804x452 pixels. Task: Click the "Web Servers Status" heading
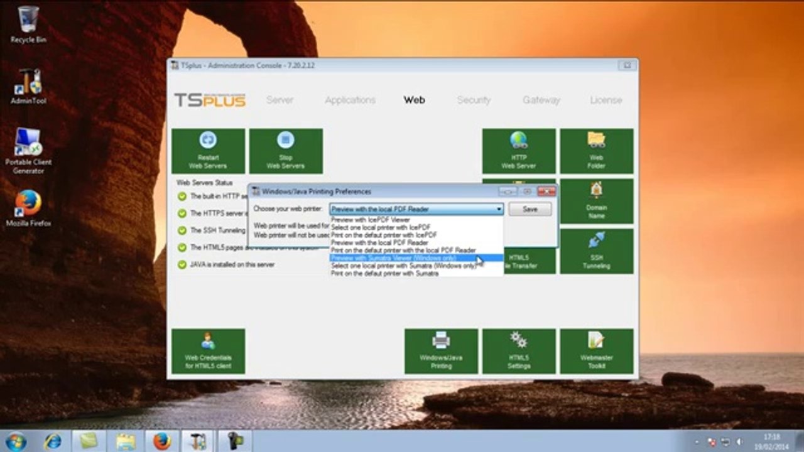tap(204, 183)
